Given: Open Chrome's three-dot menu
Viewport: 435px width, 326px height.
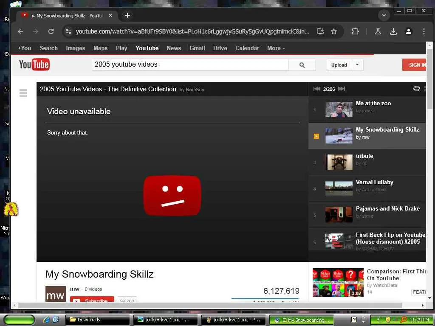Looking at the screenshot, I should pos(424,31).
